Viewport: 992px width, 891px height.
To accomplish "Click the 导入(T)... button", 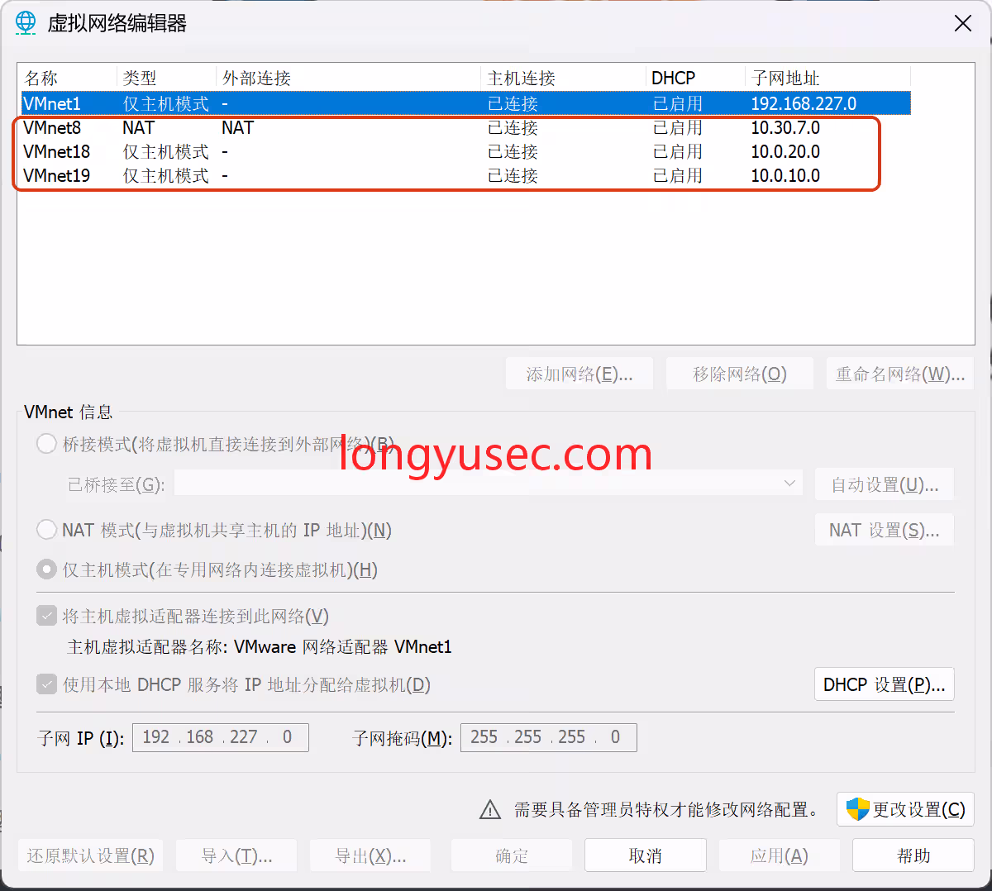I will (236, 855).
